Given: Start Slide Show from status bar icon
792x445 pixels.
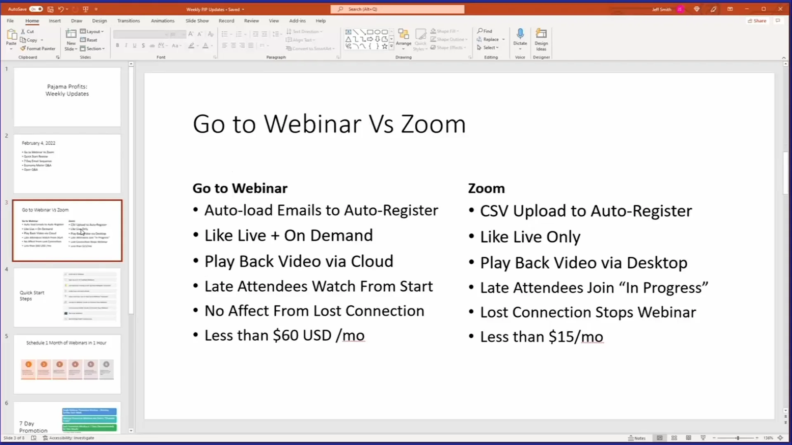Looking at the screenshot, I should [x=703, y=438].
